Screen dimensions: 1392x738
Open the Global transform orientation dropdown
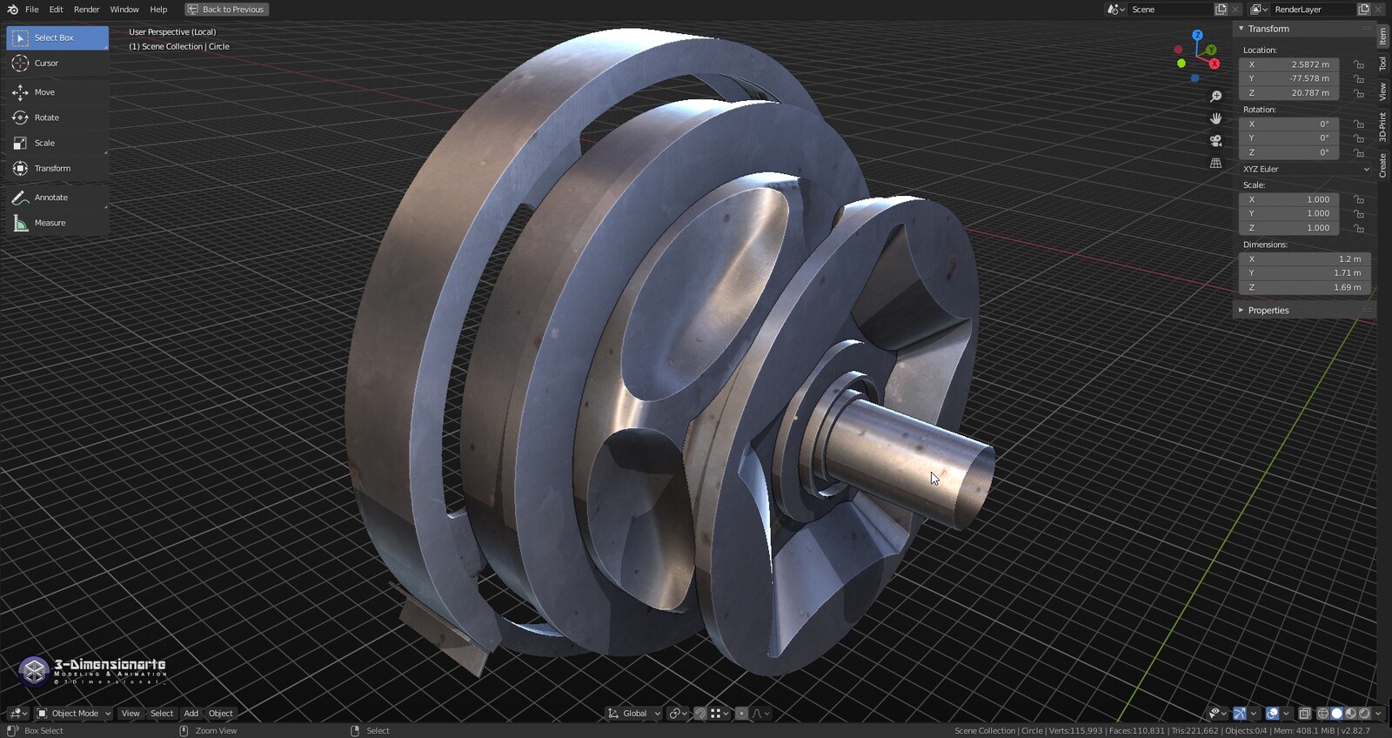(x=634, y=713)
